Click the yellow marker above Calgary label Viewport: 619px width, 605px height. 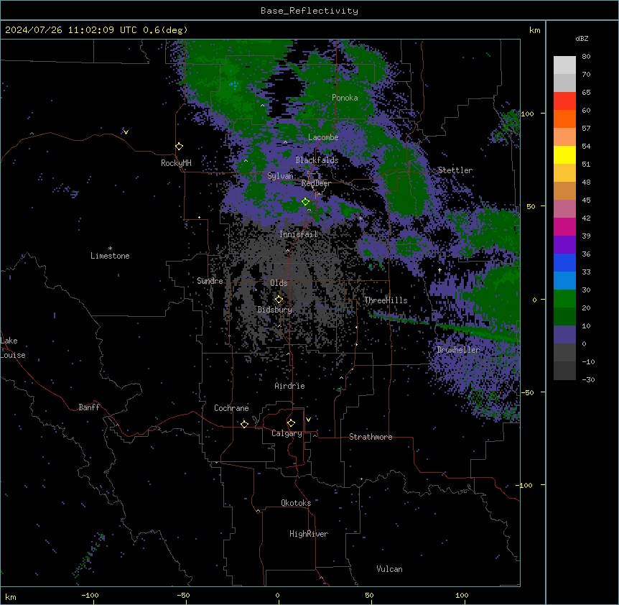click(291, 423)
